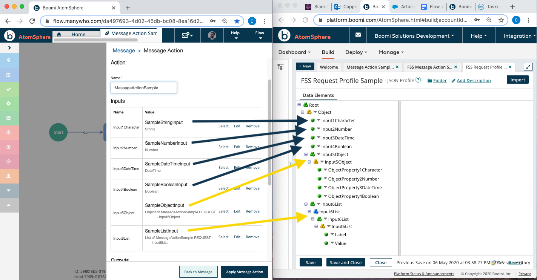Screen dimensions: 537x280
Task: Open the mail notifications icon in Flow header
Action: click(187, 35)
